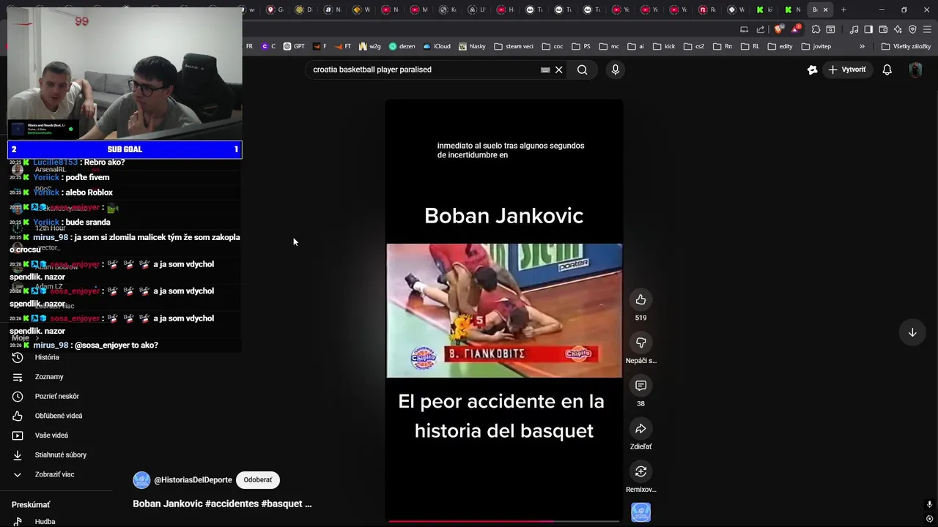Open the browser extensions puzzle icon
The width and height of the screenshot is (938, 527).
click(816, 29)
